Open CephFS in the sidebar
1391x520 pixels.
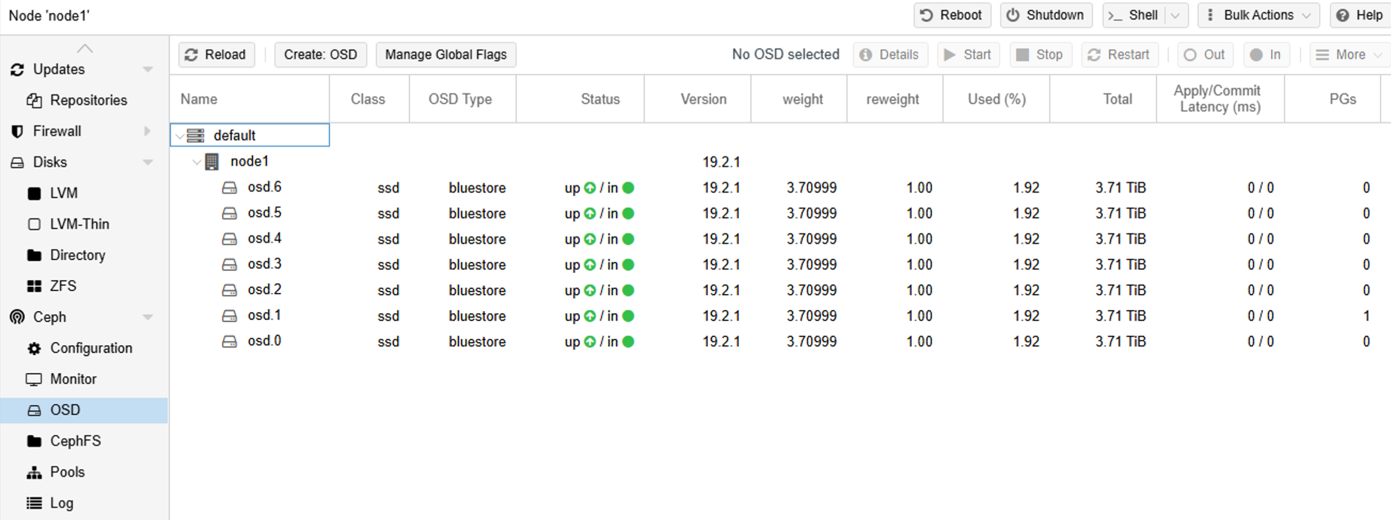point(75,440)
